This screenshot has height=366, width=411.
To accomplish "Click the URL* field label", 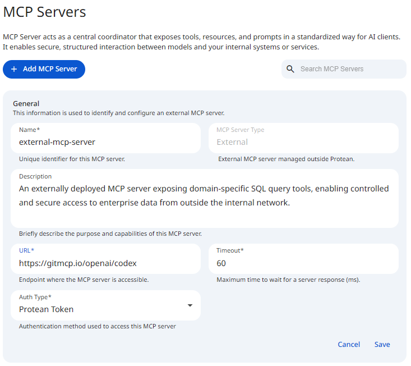I will [x=27, y=250].
